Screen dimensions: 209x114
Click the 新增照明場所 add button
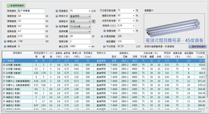(x=16, y=5)
